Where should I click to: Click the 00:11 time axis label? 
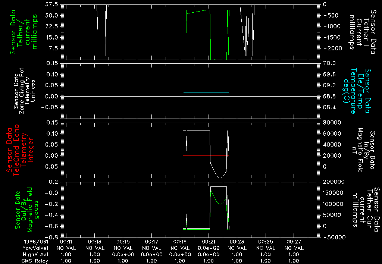click(66, 242)
